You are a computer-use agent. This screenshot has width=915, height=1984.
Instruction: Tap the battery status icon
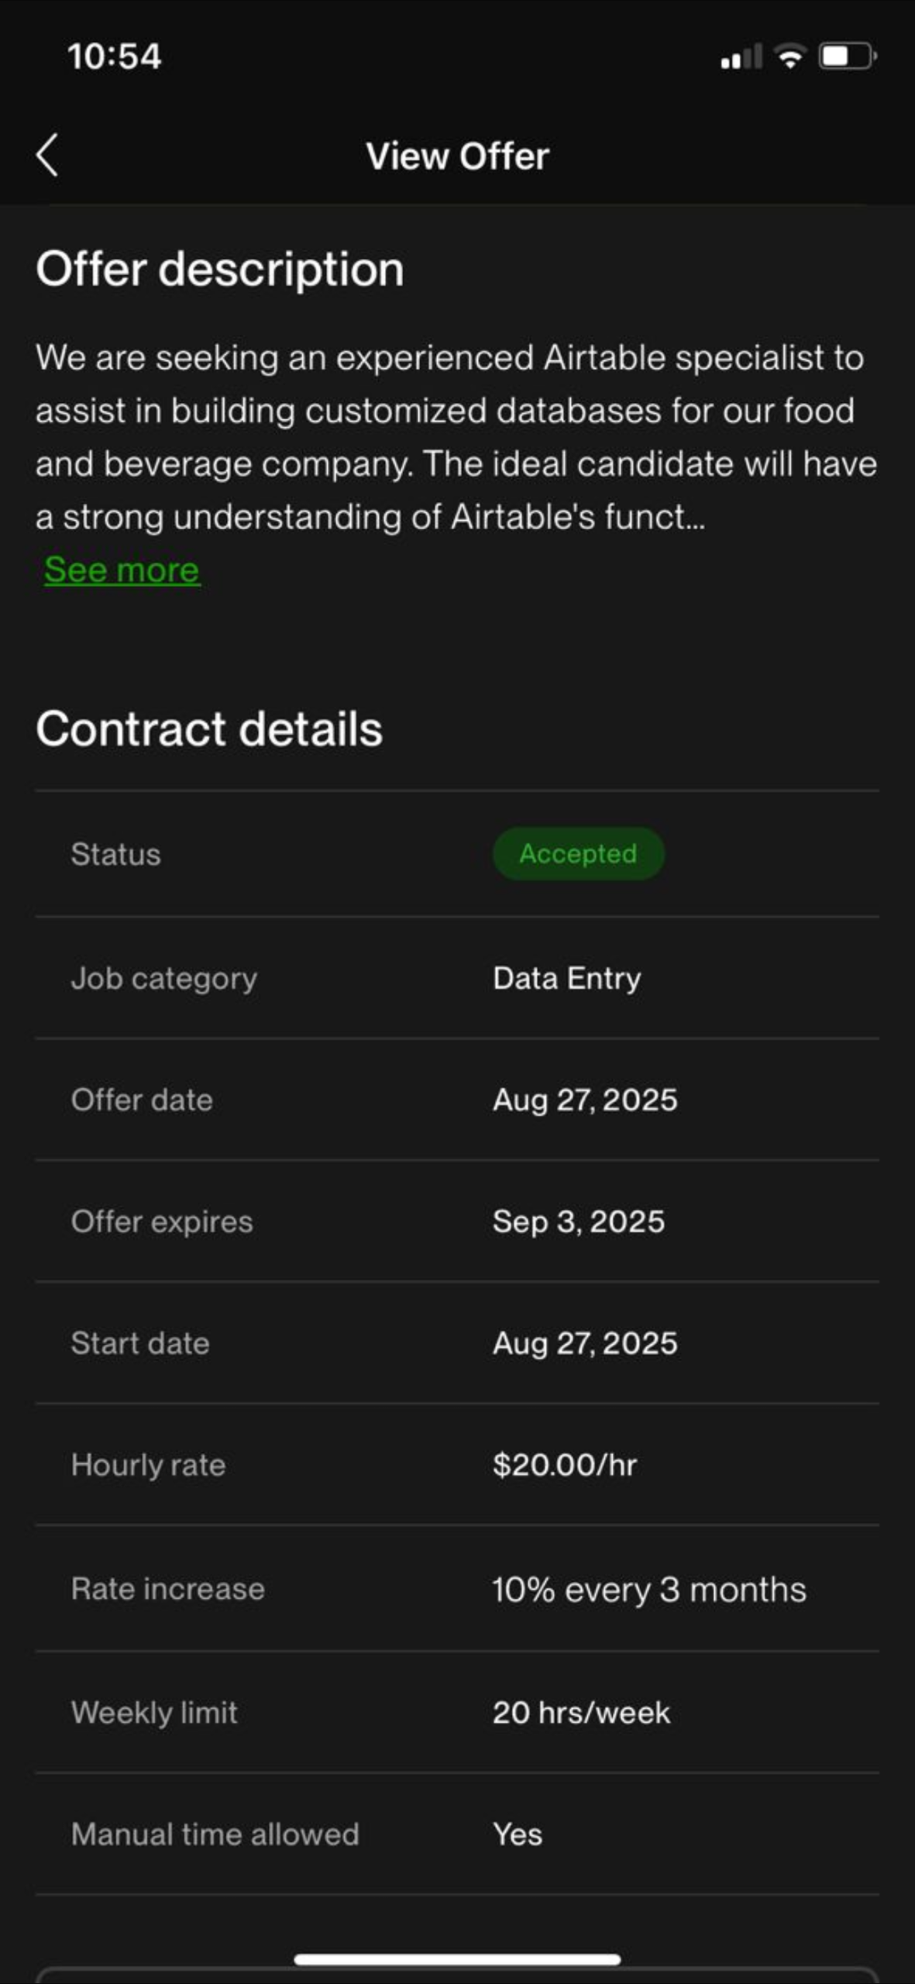point(848,57)
